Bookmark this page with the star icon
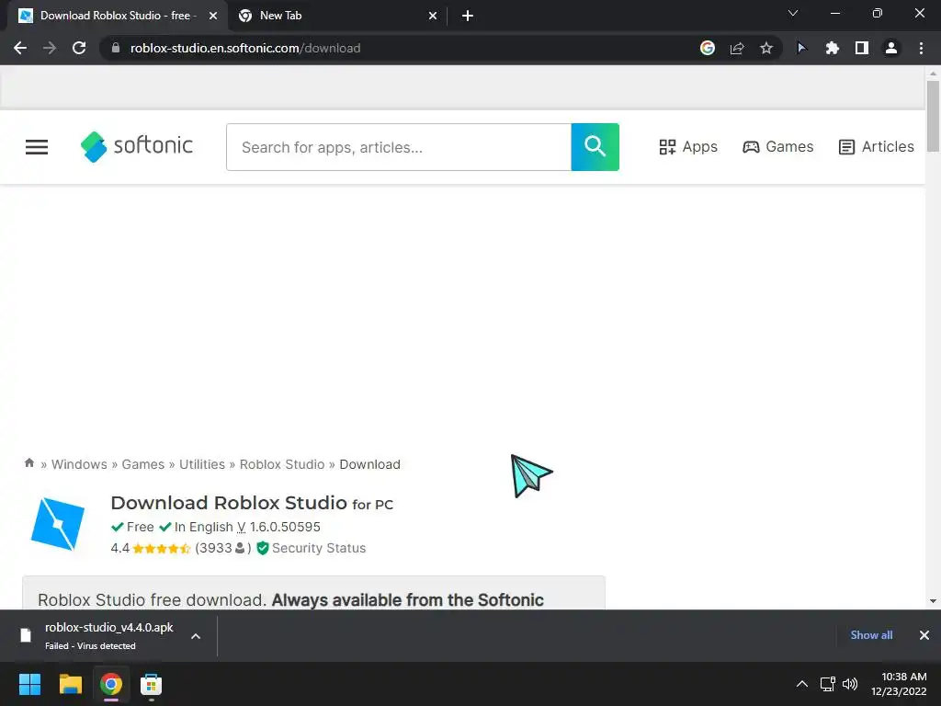Image resolution: width=941 pixels, height=706 pixels. tap(766, 48)
